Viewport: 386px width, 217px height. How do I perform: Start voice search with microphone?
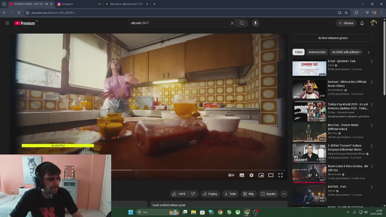[x=255, y=23]
